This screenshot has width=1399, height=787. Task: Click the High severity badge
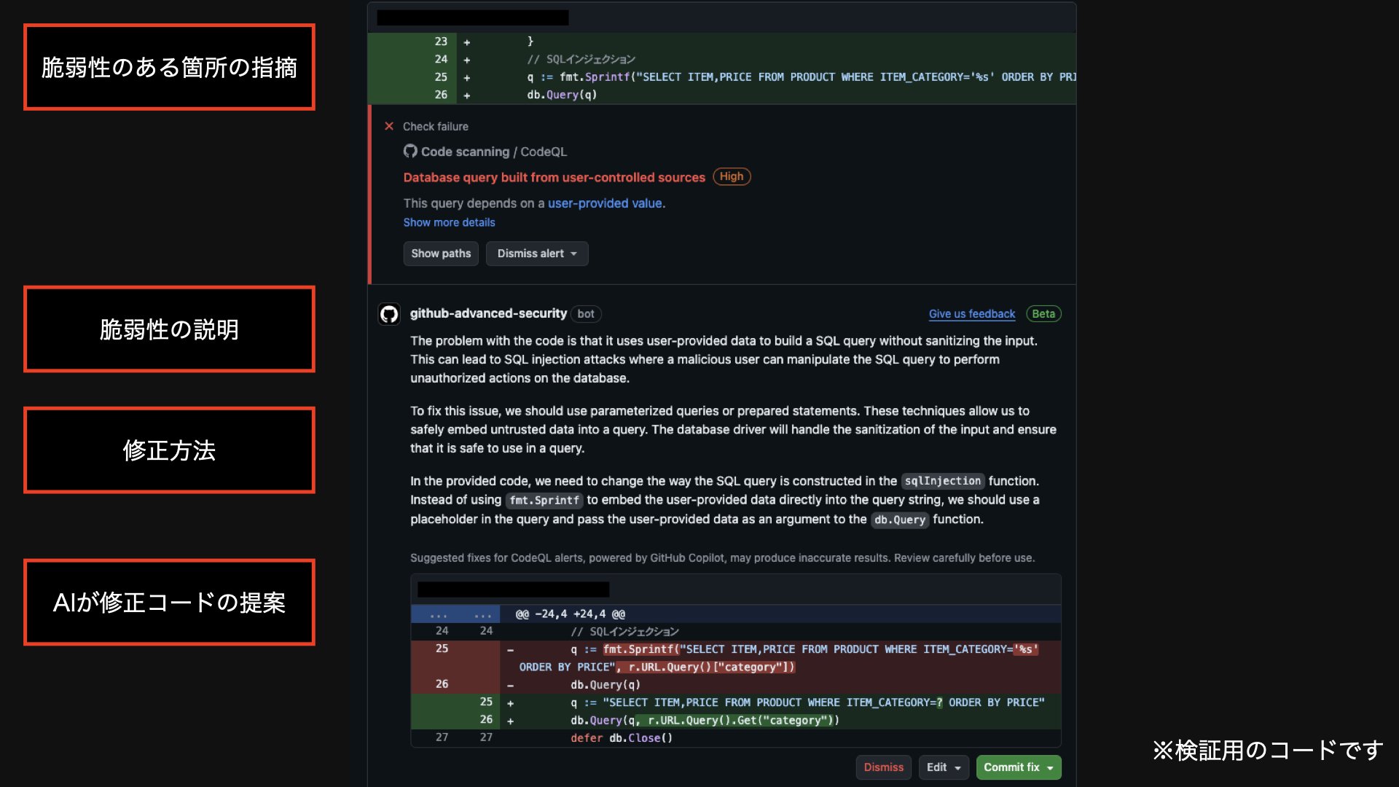click(732, 176)
